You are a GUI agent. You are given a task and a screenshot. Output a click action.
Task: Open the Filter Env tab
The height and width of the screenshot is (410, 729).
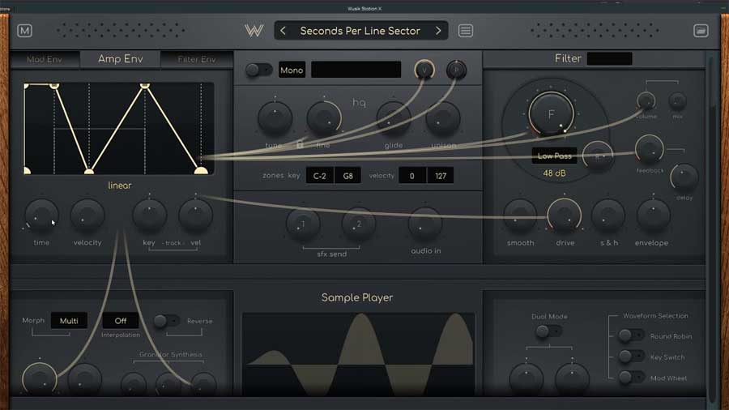(x=196, y=59)
